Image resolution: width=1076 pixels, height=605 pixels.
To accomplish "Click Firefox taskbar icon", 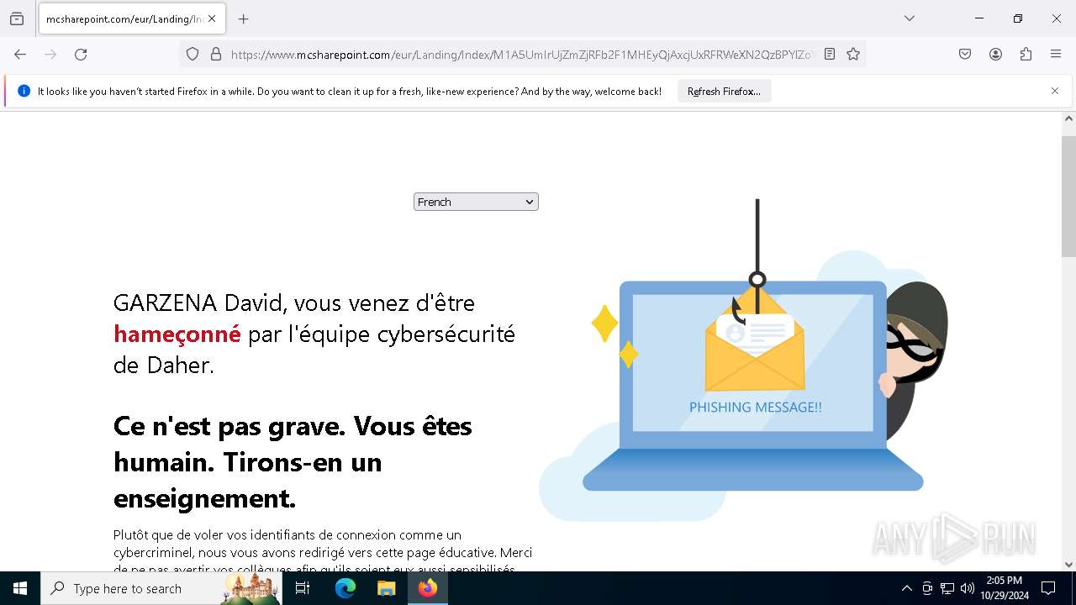I will pos(428,588).
